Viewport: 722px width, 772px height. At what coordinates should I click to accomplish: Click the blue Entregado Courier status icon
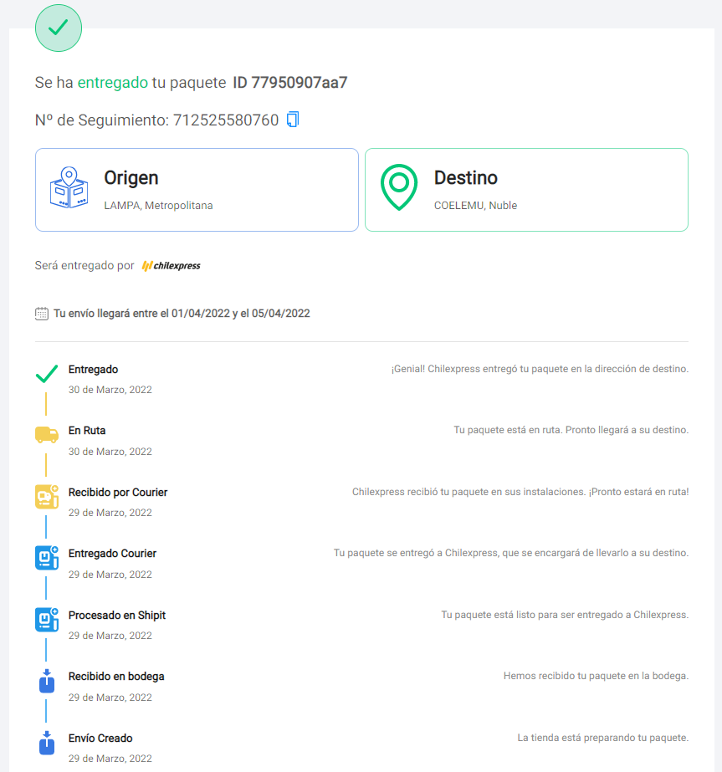47,558
